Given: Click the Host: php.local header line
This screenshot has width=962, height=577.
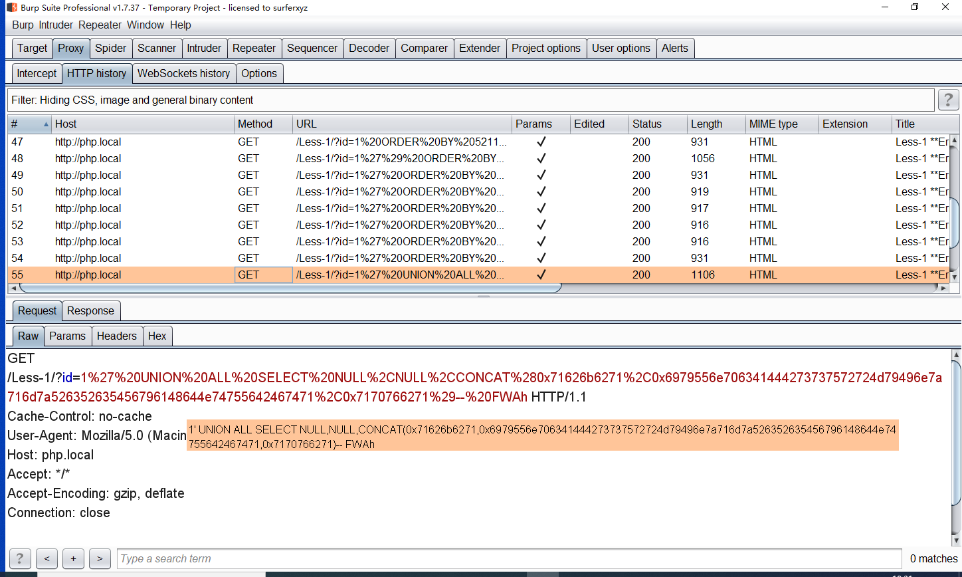Looking at the screenshot, I should point(50,455).
